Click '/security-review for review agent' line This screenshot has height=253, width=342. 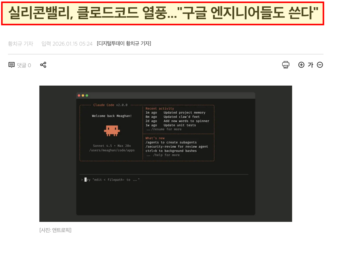point(177,147)
